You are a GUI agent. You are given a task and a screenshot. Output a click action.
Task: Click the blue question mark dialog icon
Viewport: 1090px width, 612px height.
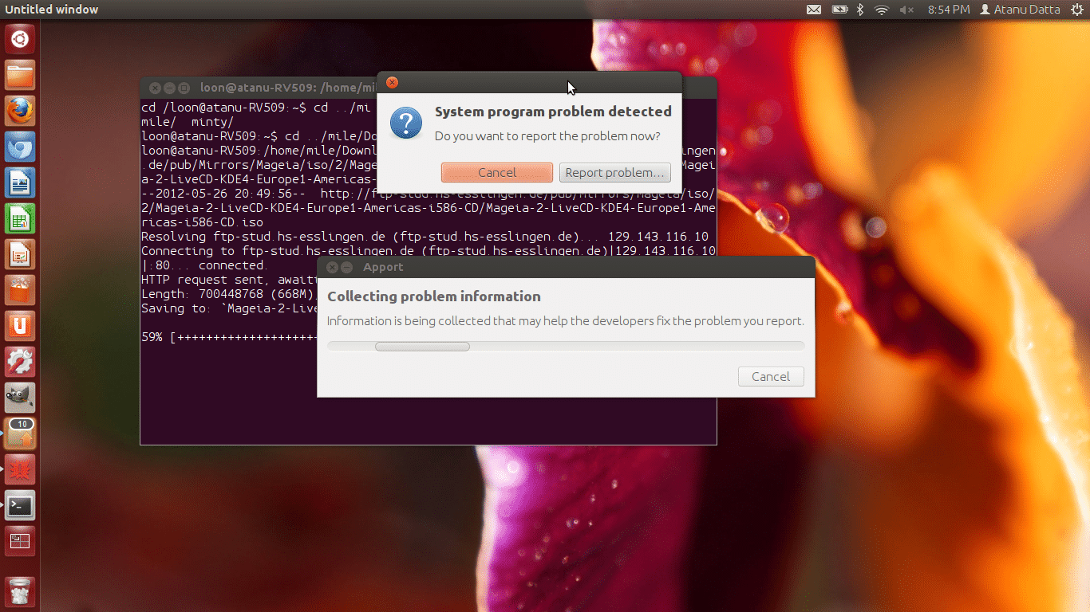405,124
